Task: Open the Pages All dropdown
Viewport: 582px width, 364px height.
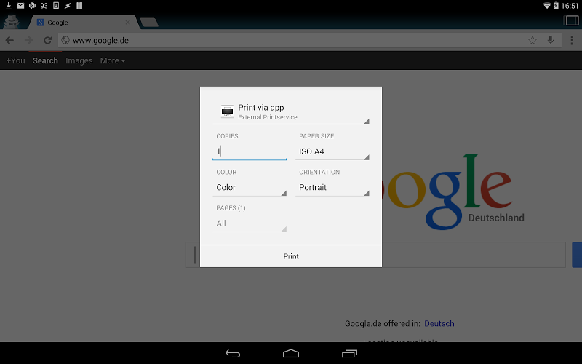Action: pyautogui.click(x=250, y=223)
